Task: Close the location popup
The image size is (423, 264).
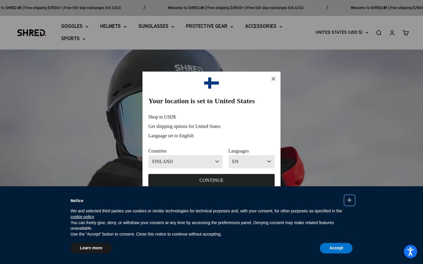Action: pyautogui.click(x=273, y=79)
